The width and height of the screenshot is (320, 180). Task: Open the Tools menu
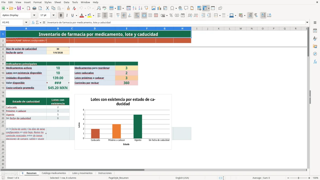tap(75, 2)
